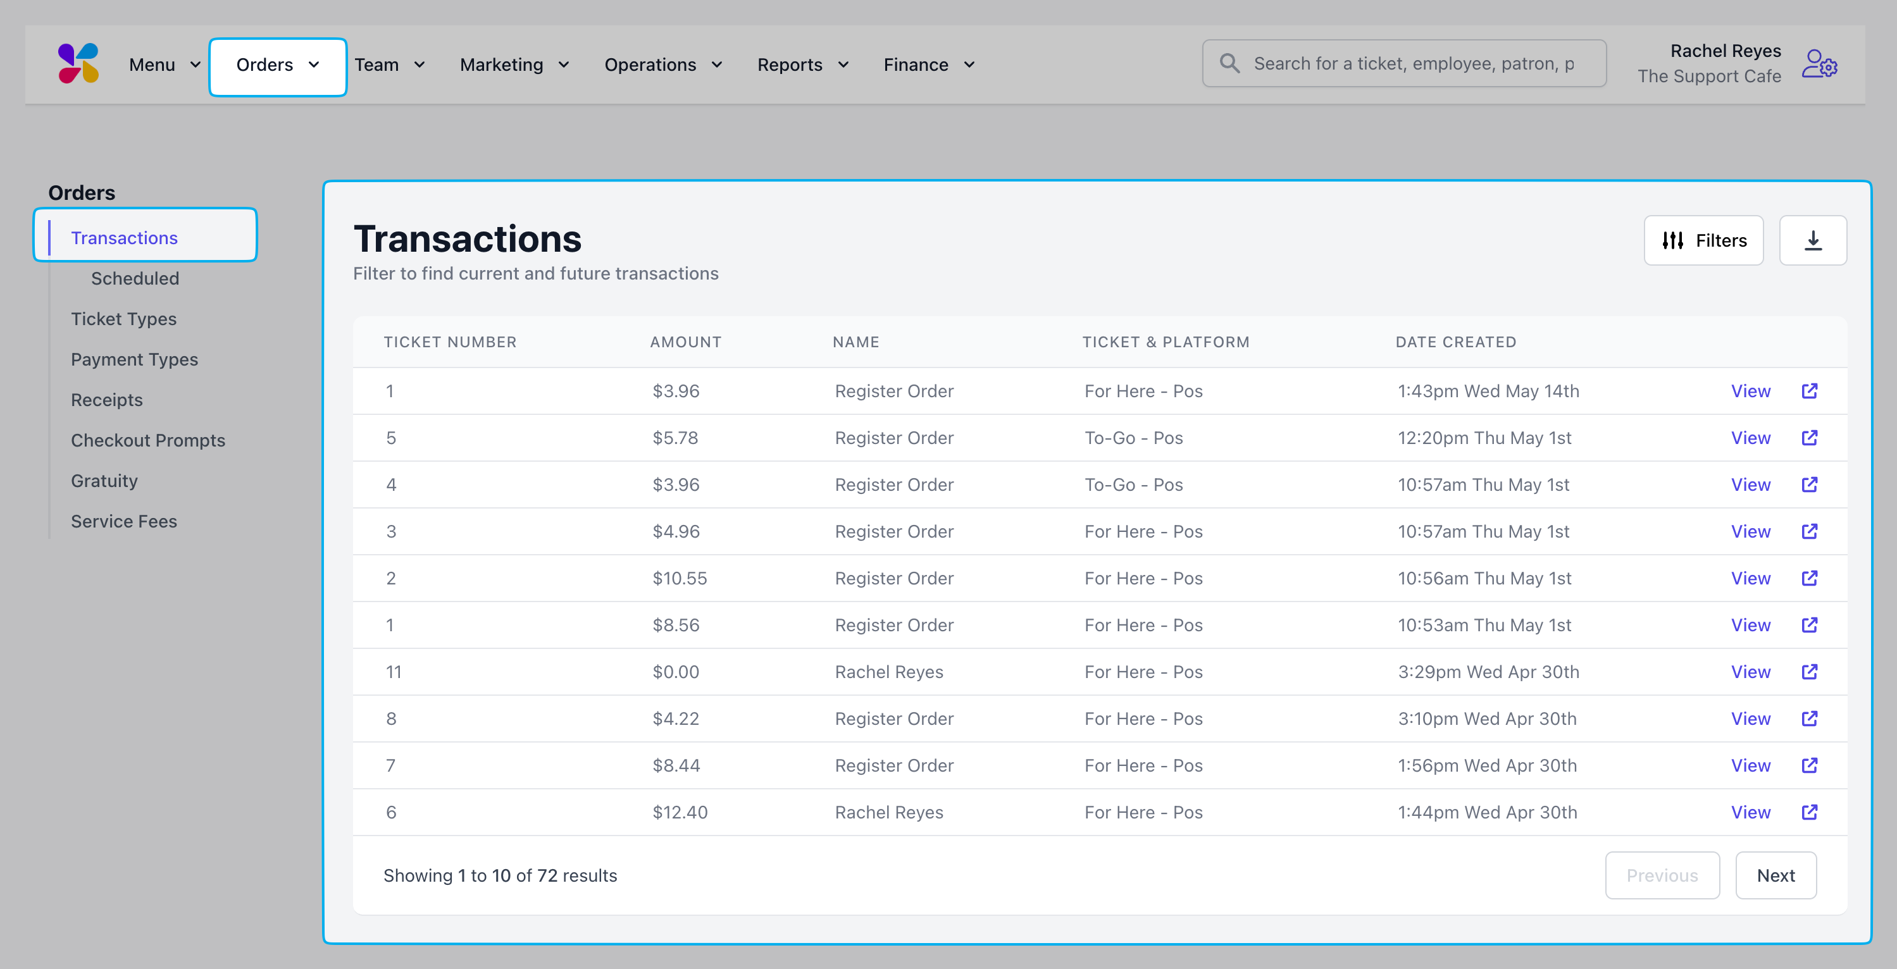Open external link icon for $12.40 order
The image size is (1897, 969).
(1810, 812)
